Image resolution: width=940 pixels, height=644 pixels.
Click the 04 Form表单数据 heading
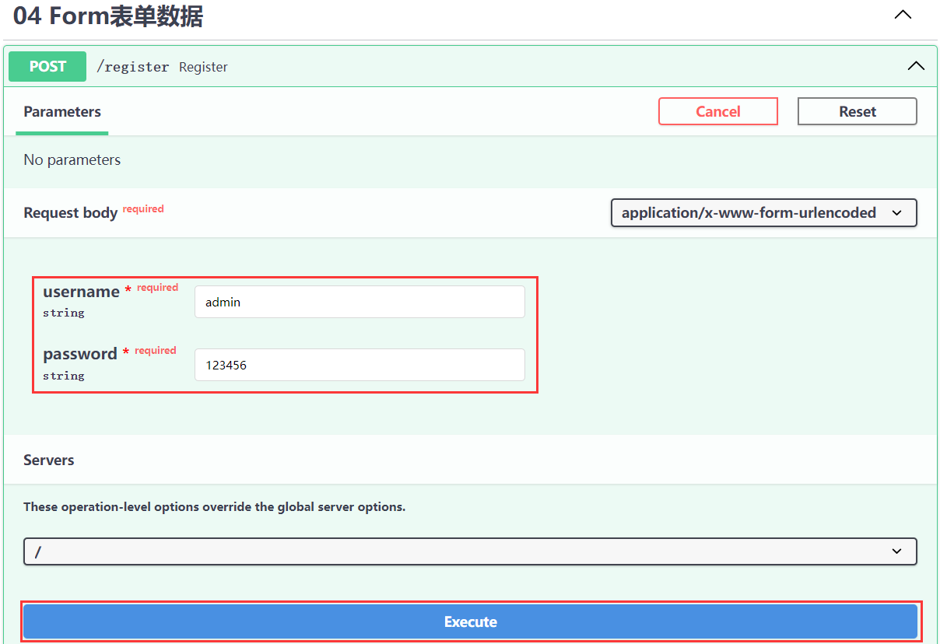pyautogui.click(x=108, y=16)
